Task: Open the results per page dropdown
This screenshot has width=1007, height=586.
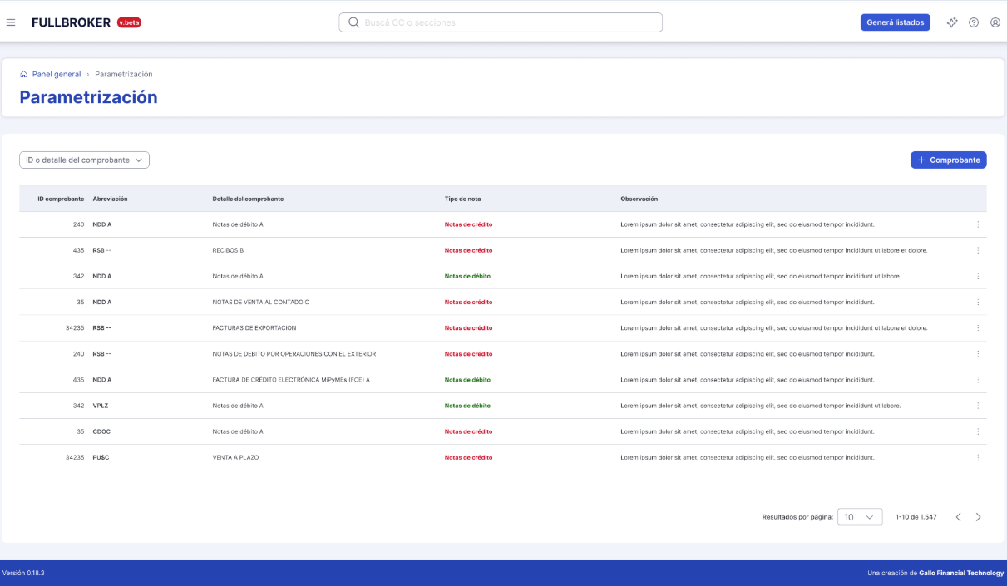Action: pyautogui.click(x=860, y=517)
